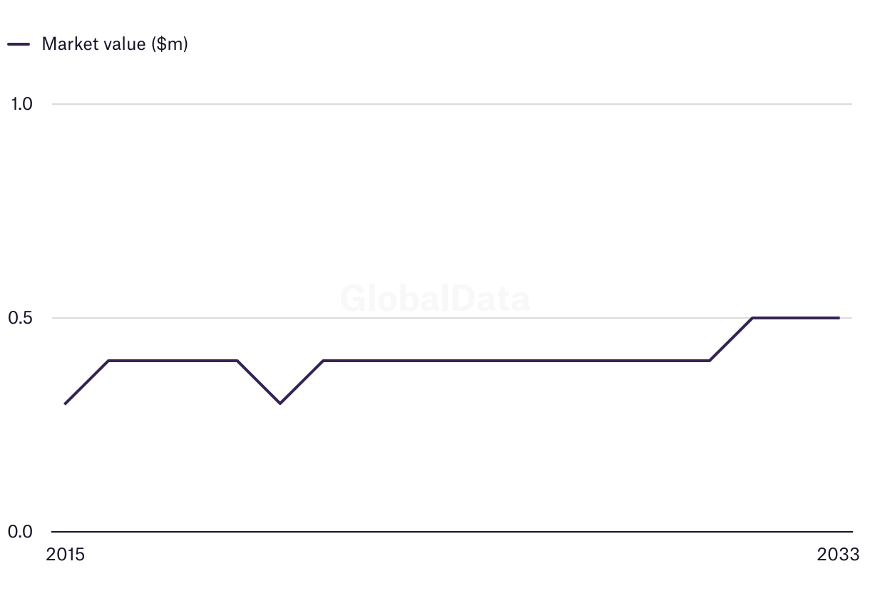
Task: Click the first peak where line reaches 0.4
Action: click(x=108, y=361)
